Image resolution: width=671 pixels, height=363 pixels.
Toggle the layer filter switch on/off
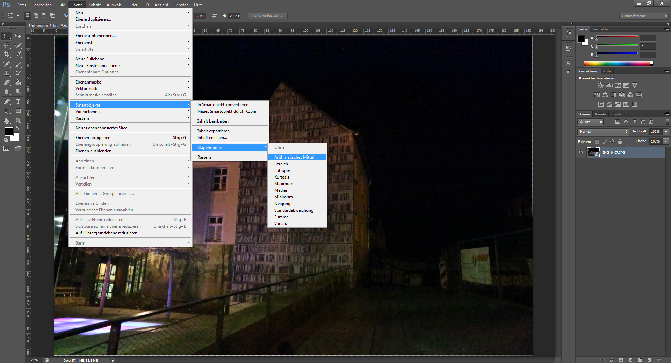(667, 122)
